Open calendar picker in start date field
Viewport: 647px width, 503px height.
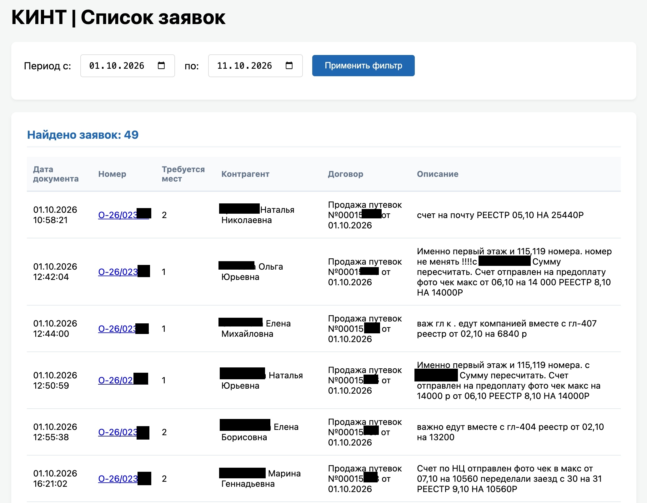tap(161, 66)
